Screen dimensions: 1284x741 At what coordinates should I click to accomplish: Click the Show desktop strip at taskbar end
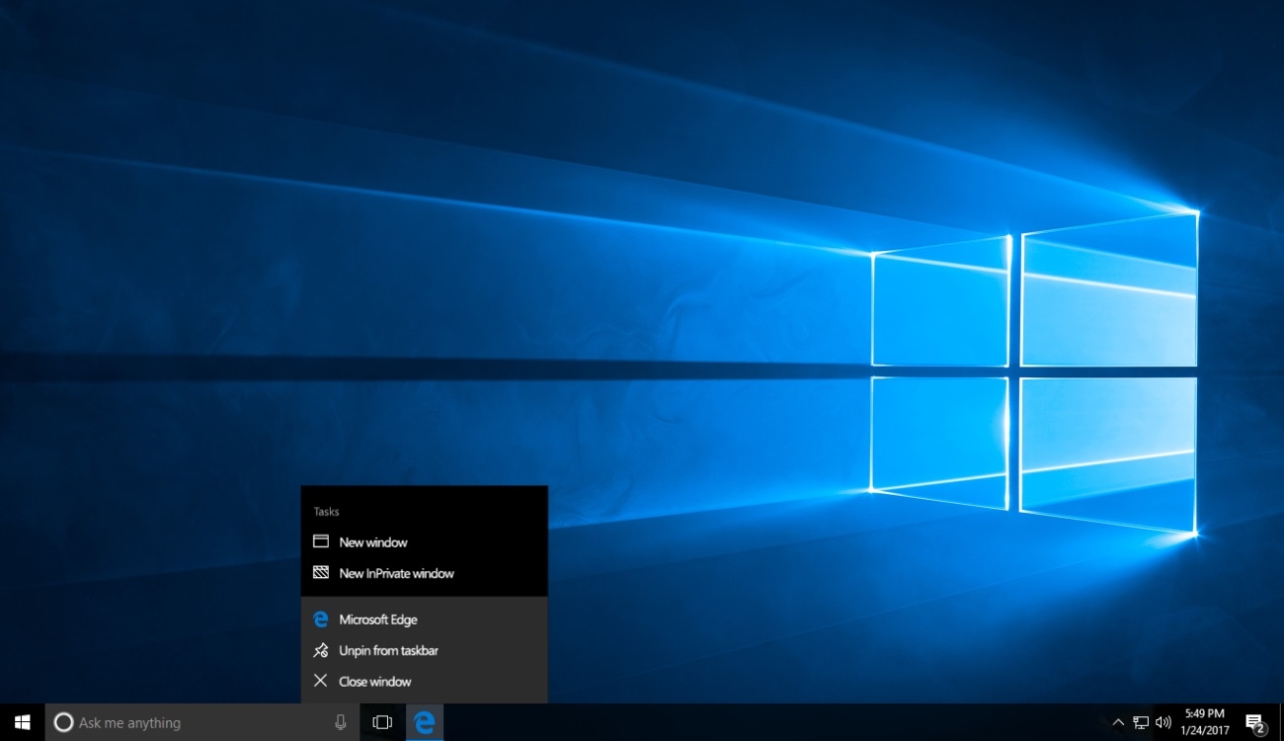click(x=1280, y=722)
